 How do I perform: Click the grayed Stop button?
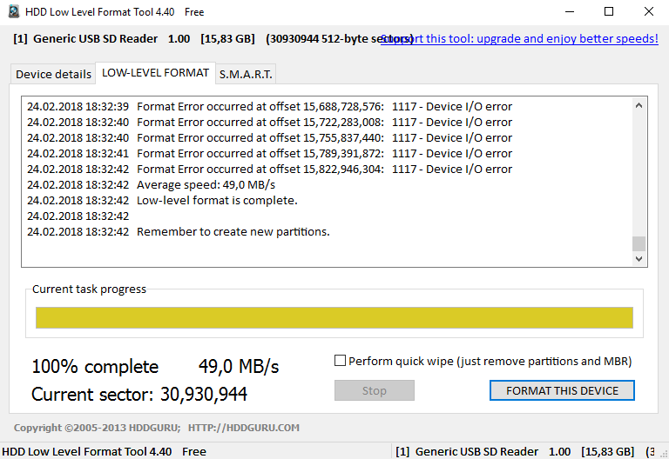374,390
